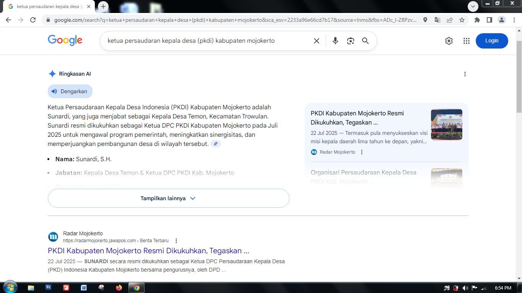
Task: Click the voice search microphone icon
Action: [x=335, y=41]
